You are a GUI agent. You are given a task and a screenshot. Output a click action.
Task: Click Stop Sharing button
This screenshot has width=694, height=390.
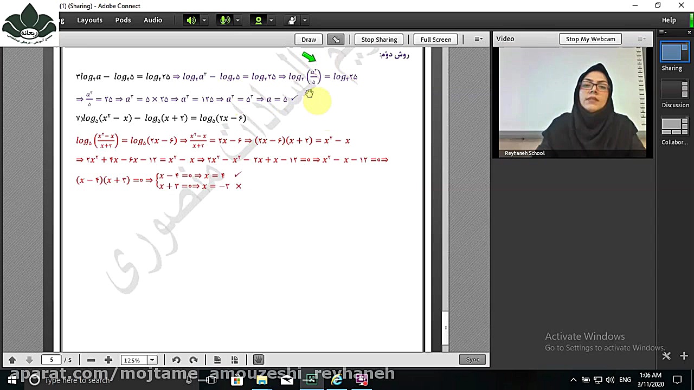tap(379, 40)
